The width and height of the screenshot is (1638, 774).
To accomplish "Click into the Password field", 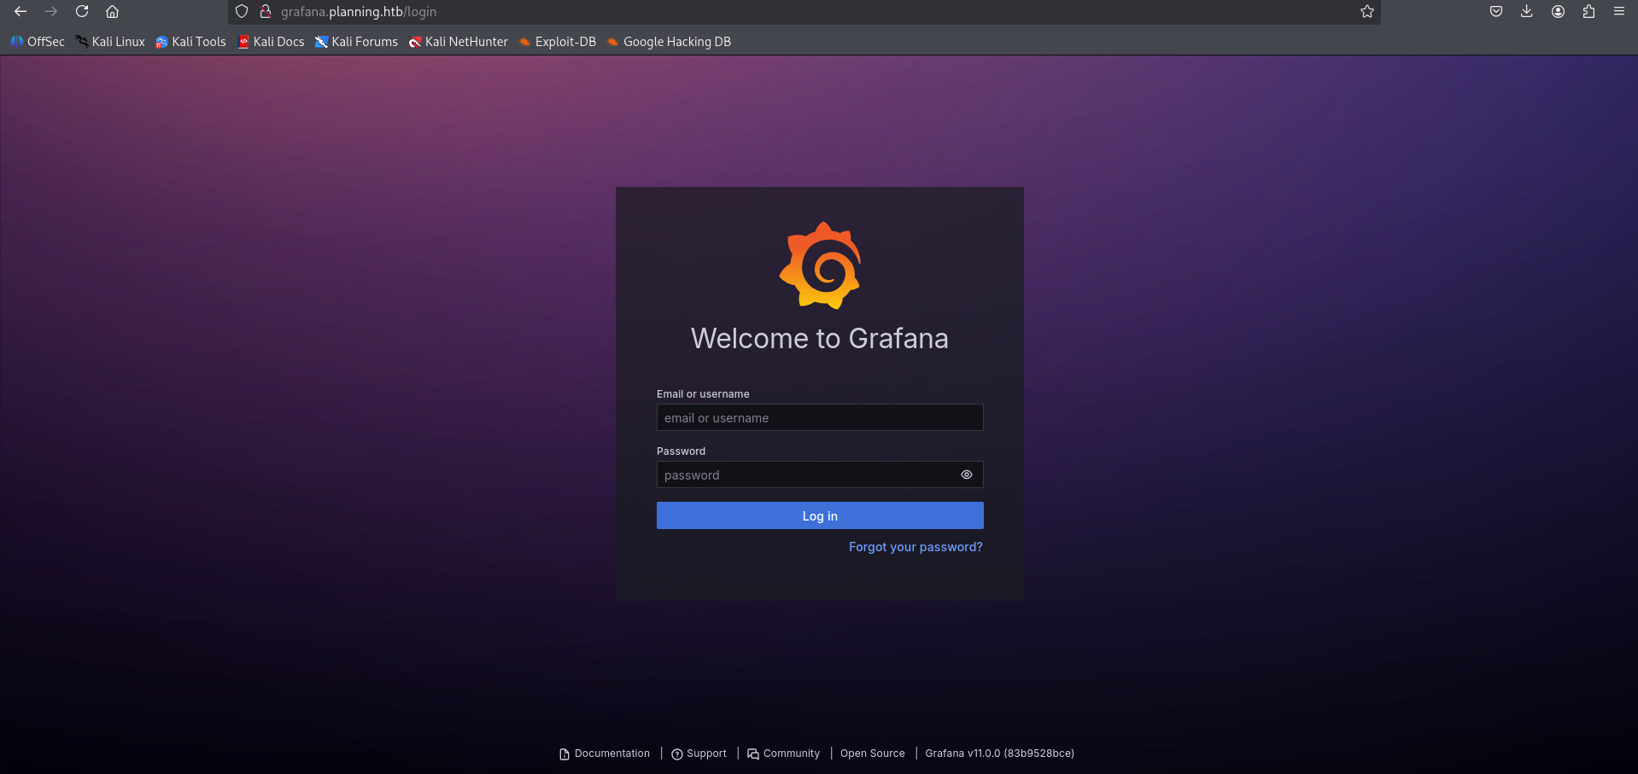I will click(x=803, y=475).
